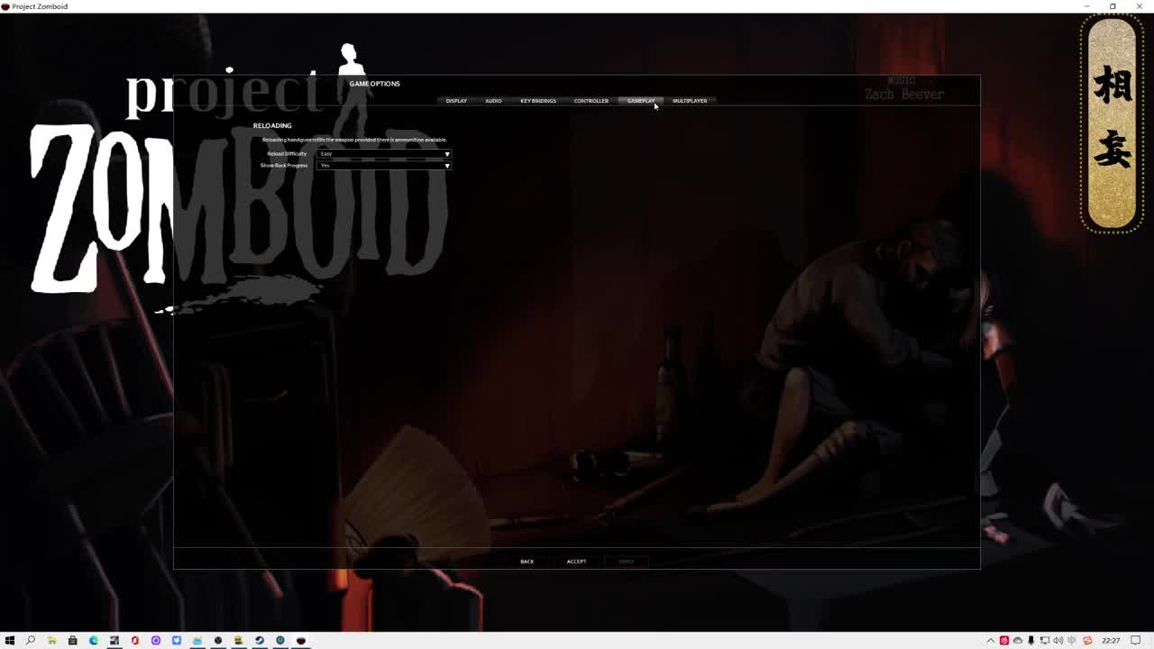
Task: Confirm settings with the Accept button
Action: 576,562
